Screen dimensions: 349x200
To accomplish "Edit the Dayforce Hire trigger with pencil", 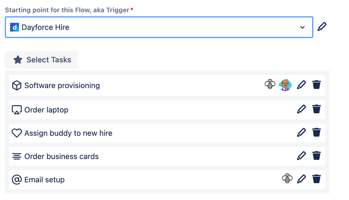I will [x=322, y=27].
